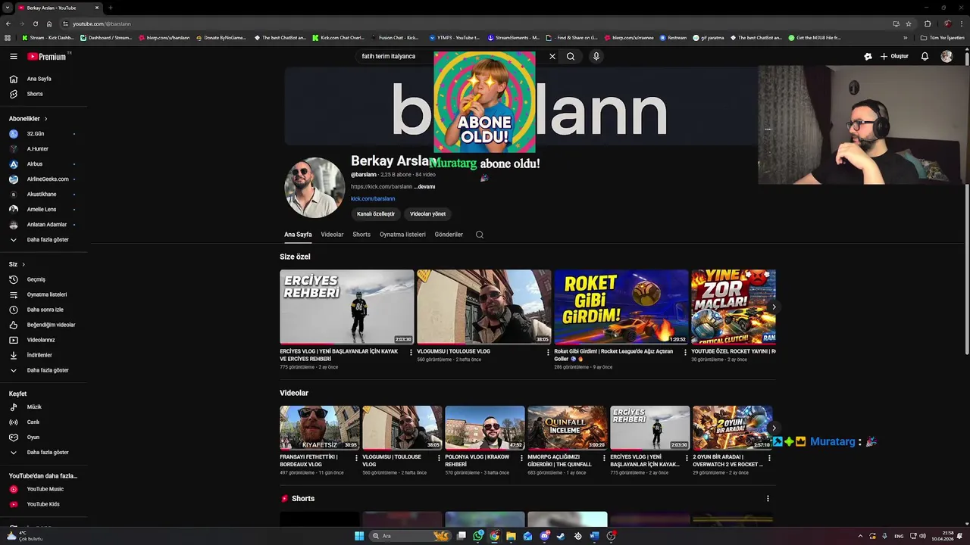Click the search magnifier button

point(571,56)
